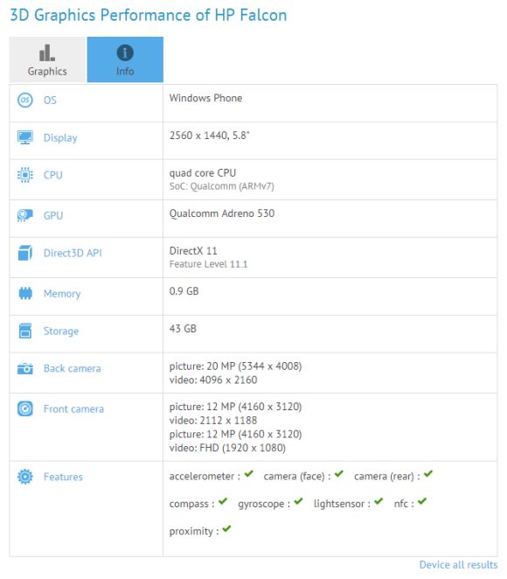Click the CPU chip icon
This screenshot has height=579, width=507.
(x=25, y=175)
